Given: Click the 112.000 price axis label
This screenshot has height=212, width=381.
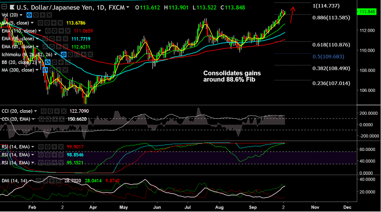Looking at the screenshot, I should coord(367,31).
